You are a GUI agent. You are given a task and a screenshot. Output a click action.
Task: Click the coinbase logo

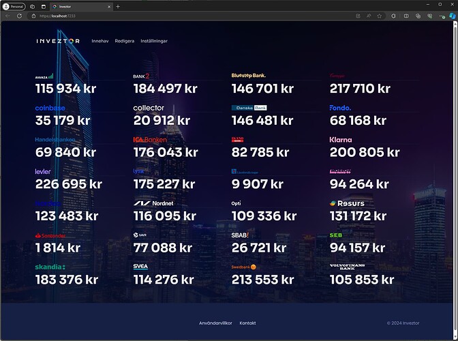(50, 108)
